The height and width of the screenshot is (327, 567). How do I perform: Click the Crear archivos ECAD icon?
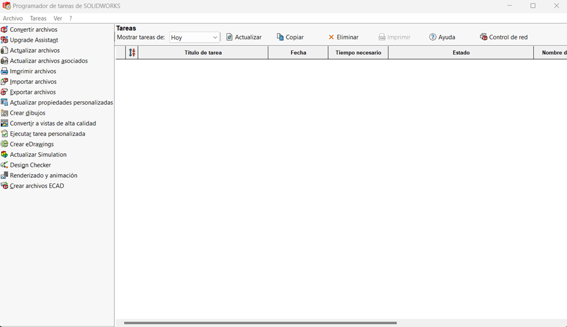4,186
